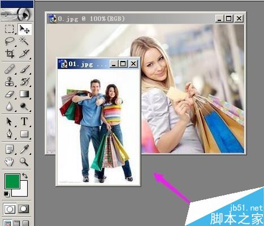Maximize the 01.jpg document window
The width and height of the screenshot is (264, 226).
coord(123,64)
